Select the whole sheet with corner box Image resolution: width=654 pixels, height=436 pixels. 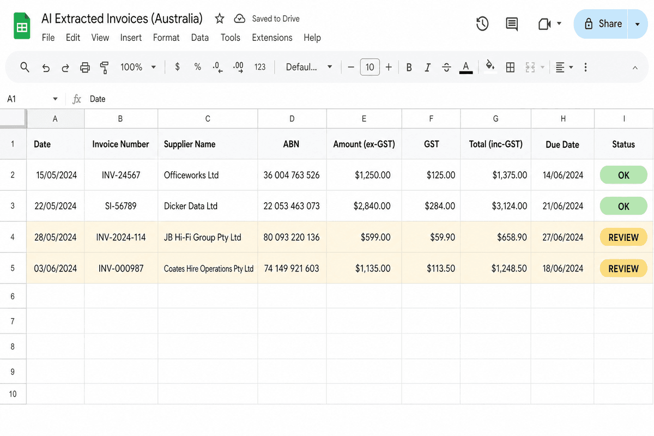[x=13, y=118]
